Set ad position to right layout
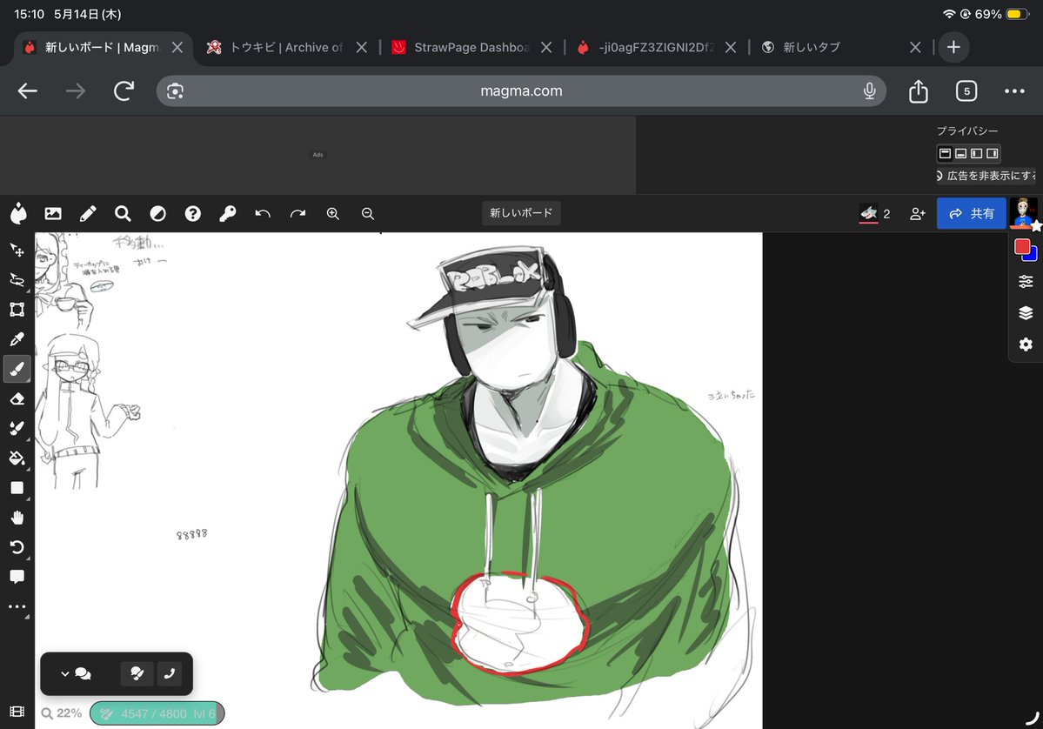 [993, 154]
